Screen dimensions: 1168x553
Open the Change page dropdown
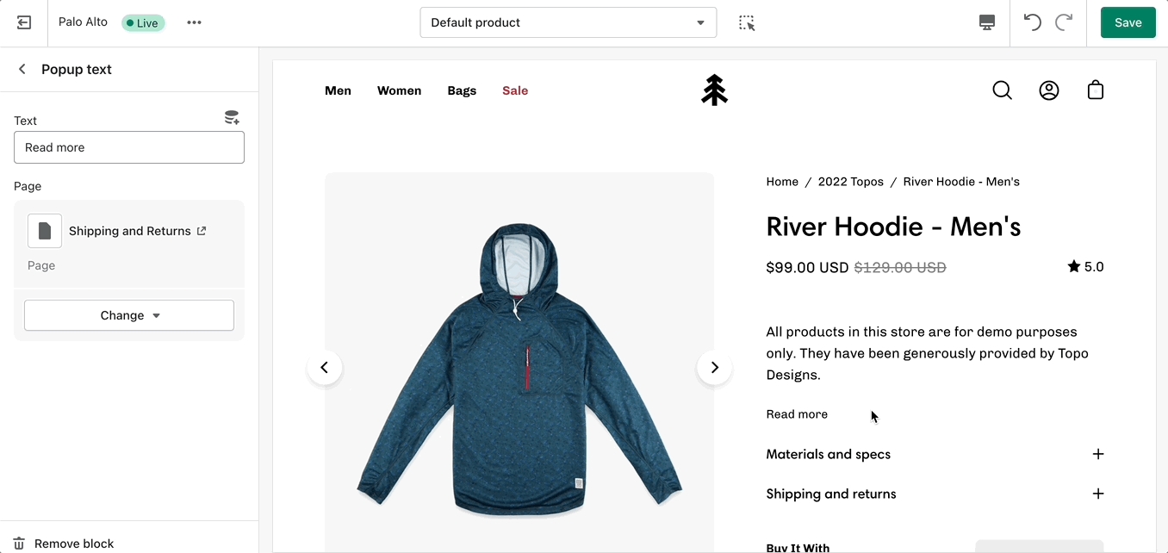(129, 315)
